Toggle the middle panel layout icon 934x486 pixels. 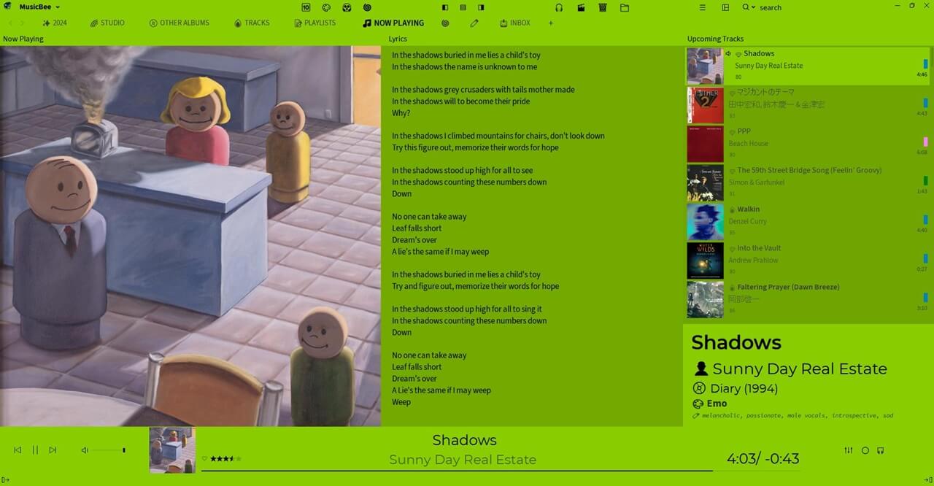click(463, 7)
